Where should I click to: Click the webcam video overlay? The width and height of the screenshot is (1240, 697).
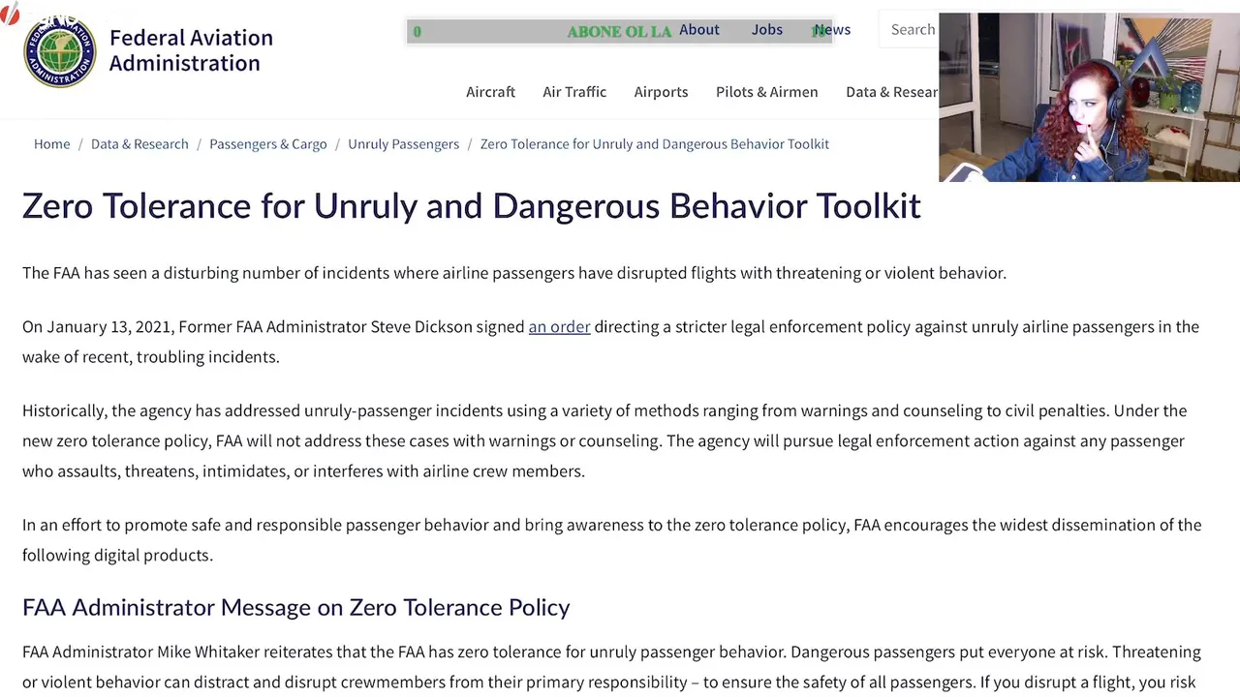1089,97
